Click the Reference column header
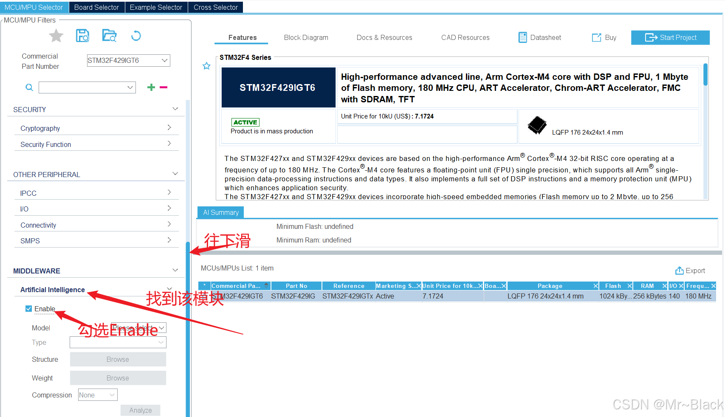725x417 pixels. (349, 286)
